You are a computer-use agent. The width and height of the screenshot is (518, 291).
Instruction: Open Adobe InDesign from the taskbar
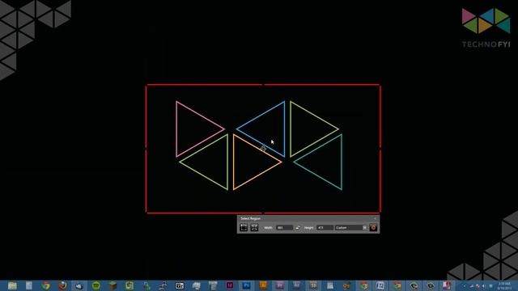tap(230, 285)
